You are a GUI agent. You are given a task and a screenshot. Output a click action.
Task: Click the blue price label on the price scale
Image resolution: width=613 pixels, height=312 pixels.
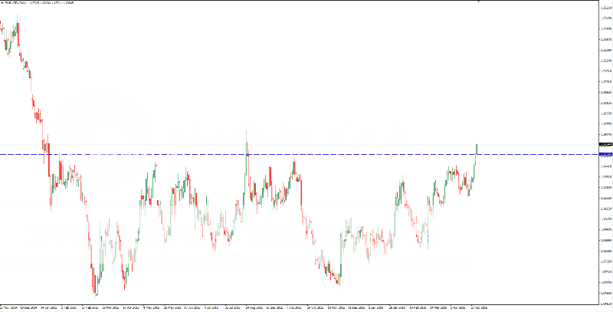tap(605, 154)
